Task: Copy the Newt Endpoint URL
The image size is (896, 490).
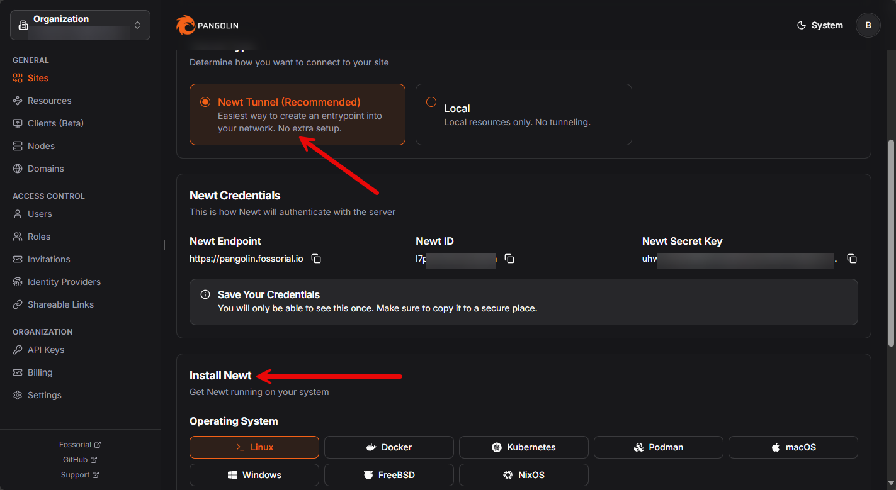Action: pos(317,259)
